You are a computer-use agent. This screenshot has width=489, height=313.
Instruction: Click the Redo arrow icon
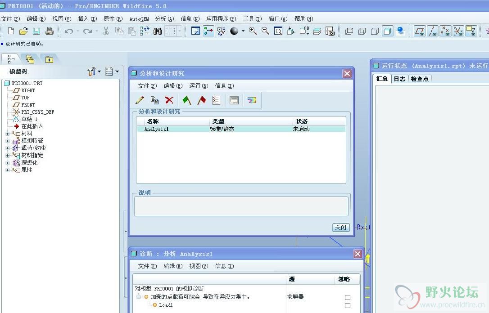click(x=88, y=31)
